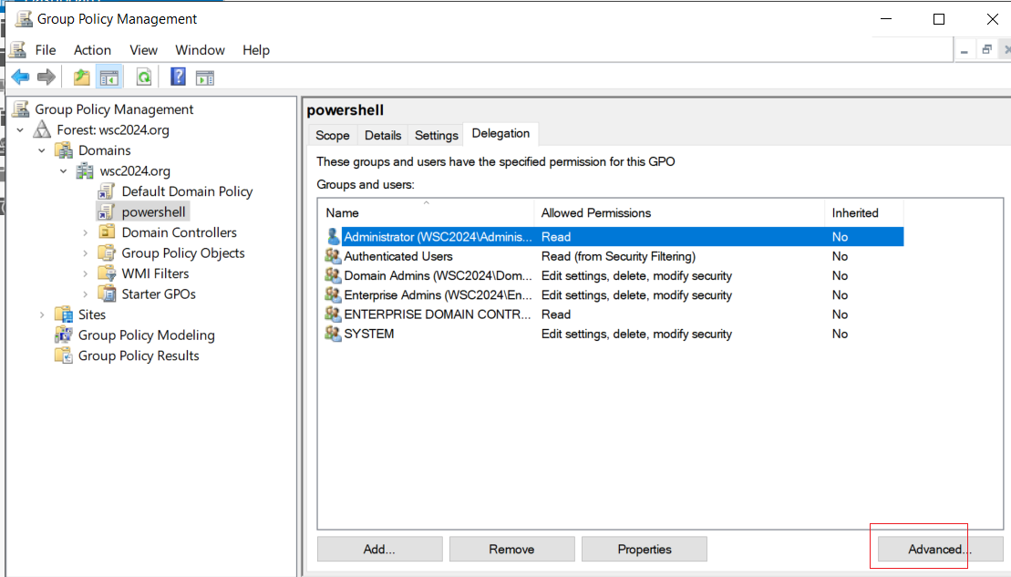Expand the Sites tree node
The image size is (1011, 577).
42,314
